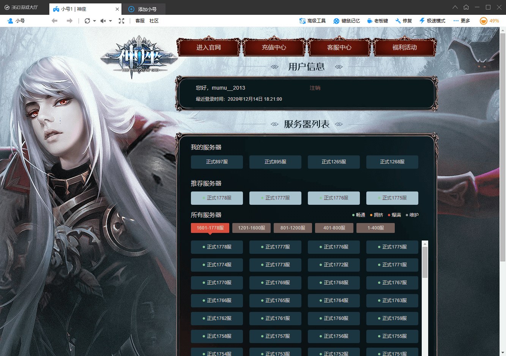Expand the dropdown arrow beside mute icon
Screen dimensions: 506x356
(110, 21)
